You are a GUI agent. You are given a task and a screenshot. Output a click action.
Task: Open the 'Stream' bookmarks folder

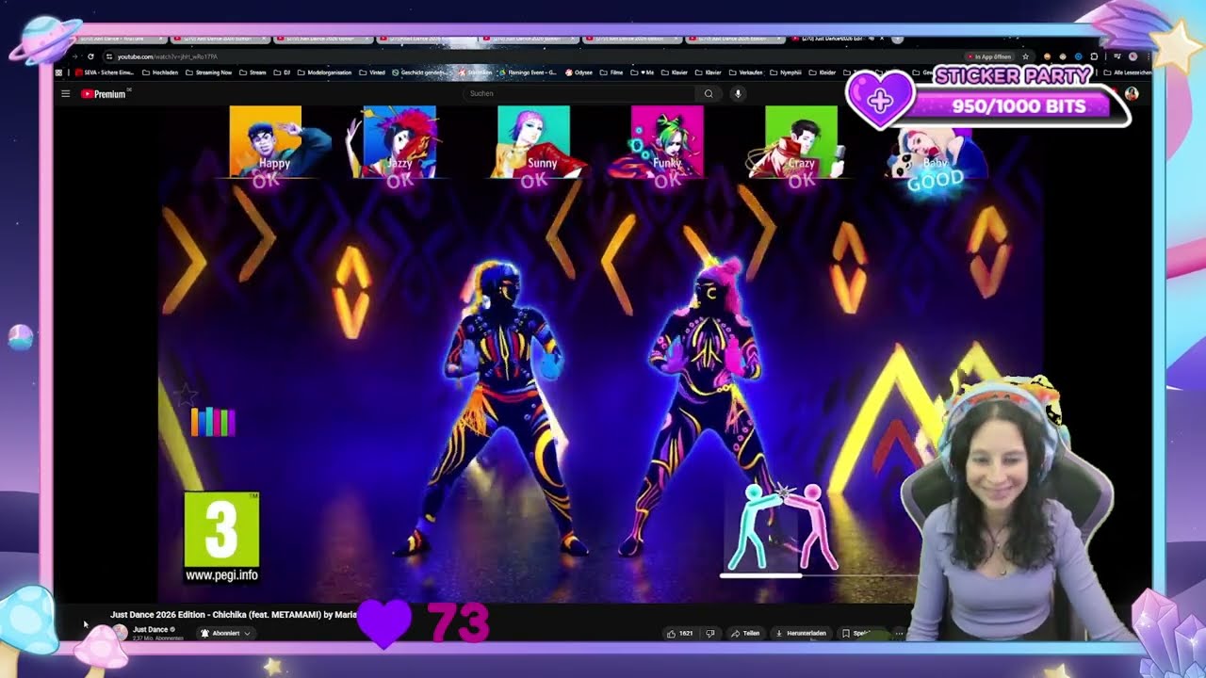(253, 73)
